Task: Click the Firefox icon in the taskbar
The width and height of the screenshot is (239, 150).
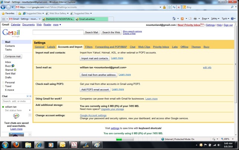Action: tap(16, 145)
